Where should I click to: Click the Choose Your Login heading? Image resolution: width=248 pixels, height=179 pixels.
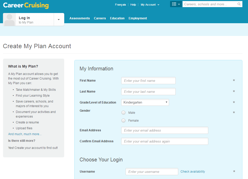(101, 160)
